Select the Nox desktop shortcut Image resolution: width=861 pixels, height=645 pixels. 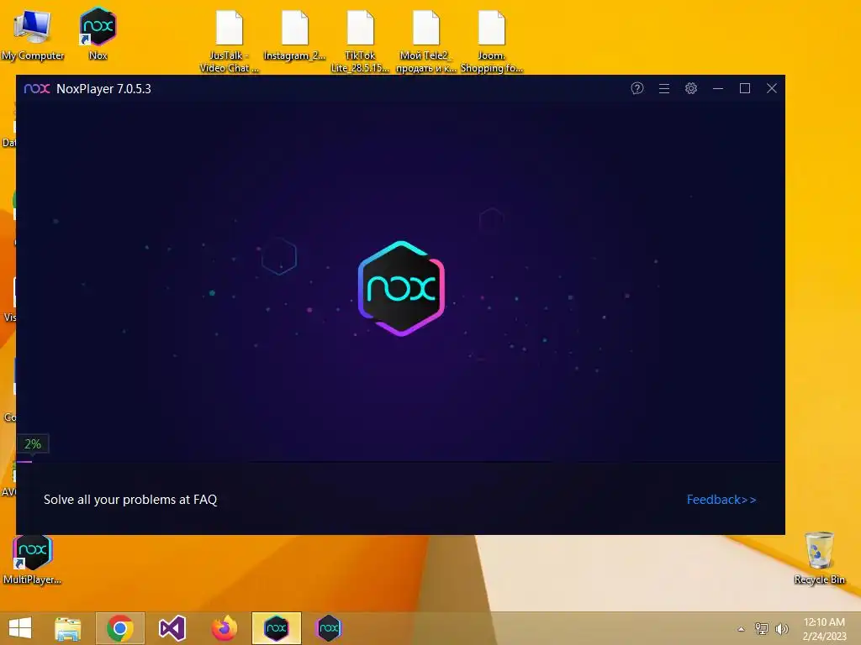(x=98, y=33)
